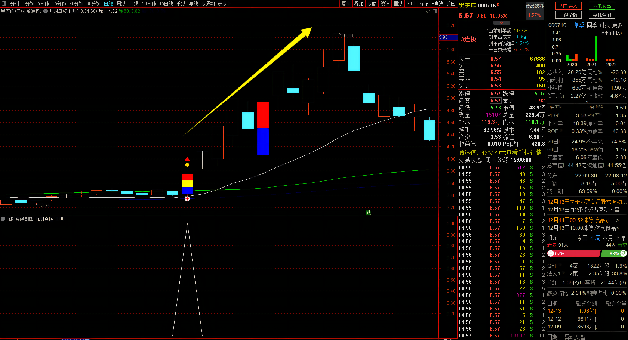Screen dimensions: 628x340
Task: Click the red plus marker below candlestick signal
Action: pos(187,199)
